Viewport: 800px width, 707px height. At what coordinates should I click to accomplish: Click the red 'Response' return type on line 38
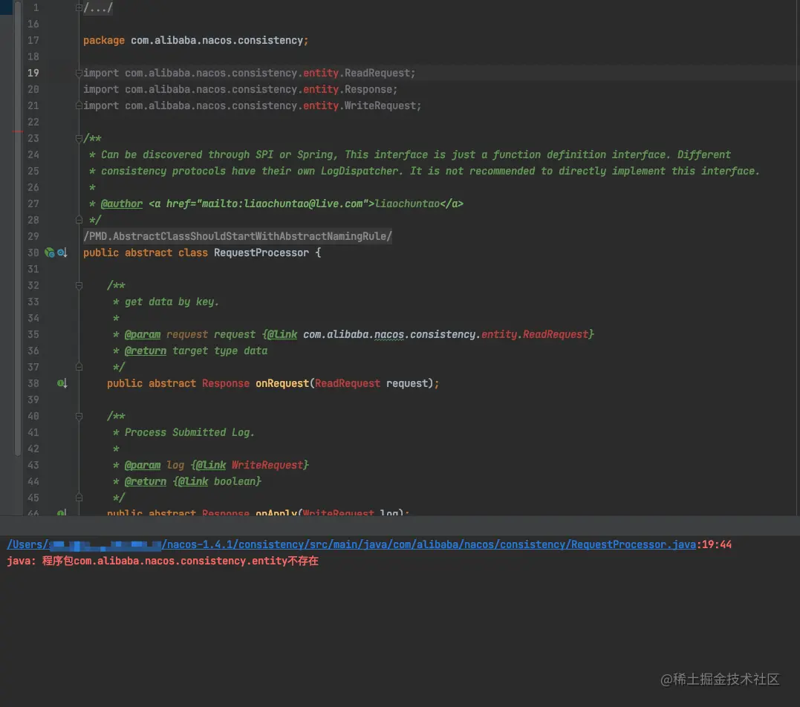click(x=226, y=383)
